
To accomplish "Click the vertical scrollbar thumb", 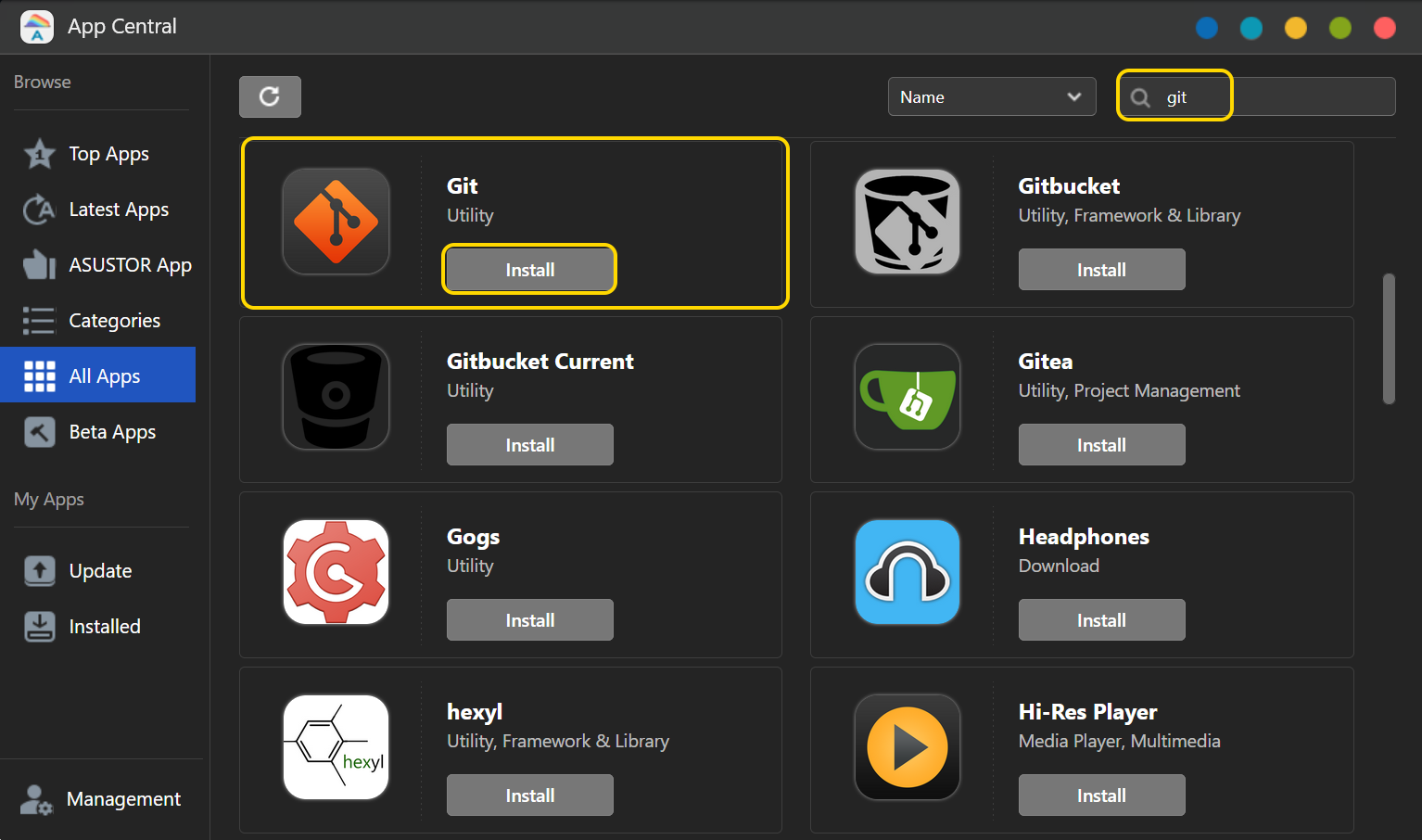I will [x=1389, y=338].
